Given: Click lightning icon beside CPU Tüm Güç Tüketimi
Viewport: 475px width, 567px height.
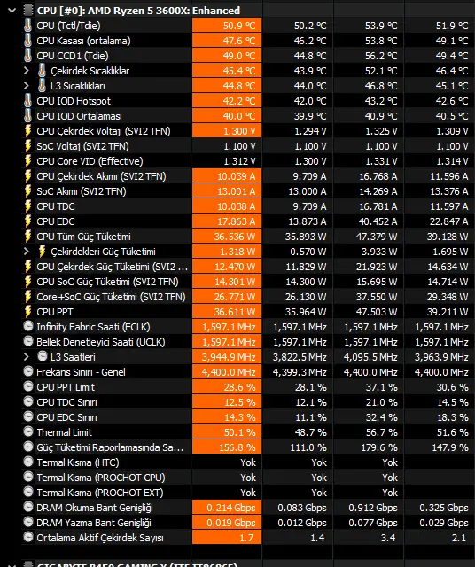Looking at the screenshot, I should coord(27,237).
